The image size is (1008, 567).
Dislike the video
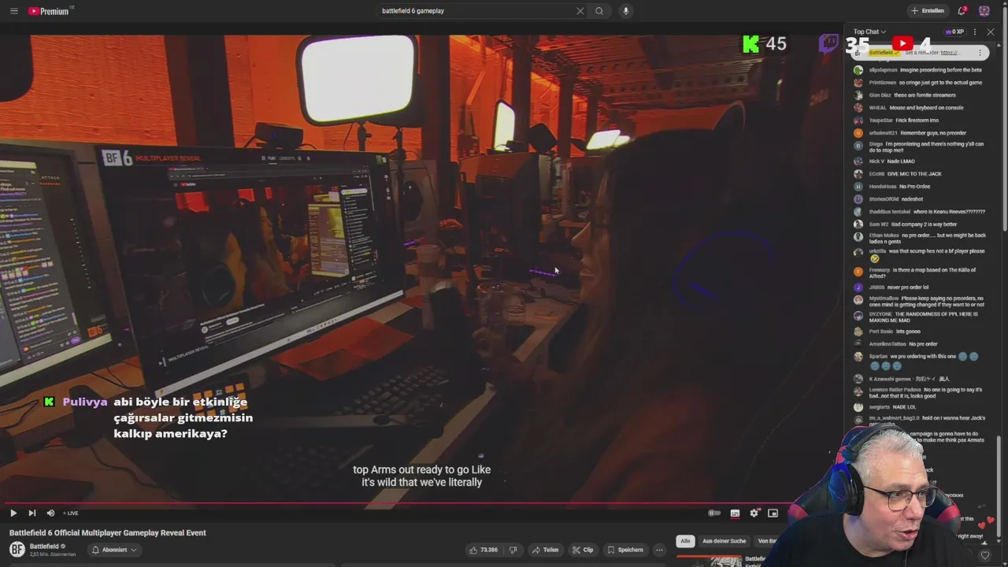(513, 550)
